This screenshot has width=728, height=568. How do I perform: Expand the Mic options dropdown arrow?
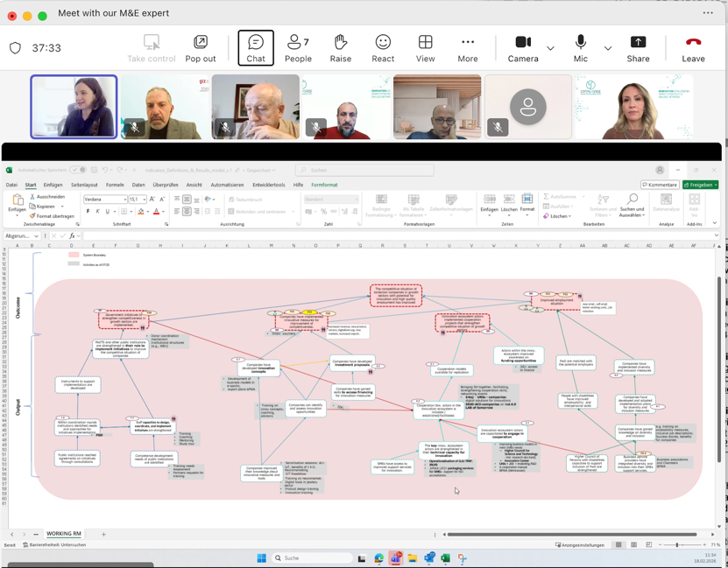pyautogui.click(x=607, y=48)
